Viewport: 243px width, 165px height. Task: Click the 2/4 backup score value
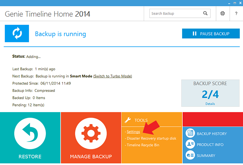tap(210, 94)
